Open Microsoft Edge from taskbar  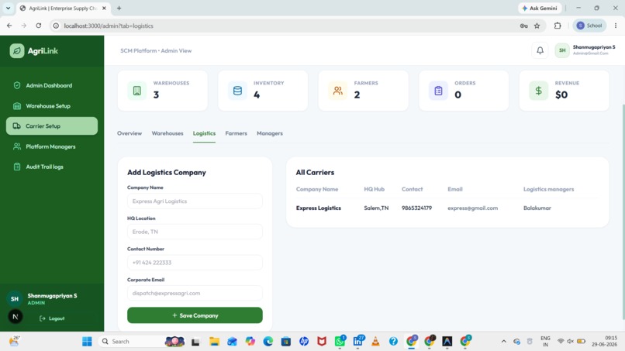click(268, 342)
